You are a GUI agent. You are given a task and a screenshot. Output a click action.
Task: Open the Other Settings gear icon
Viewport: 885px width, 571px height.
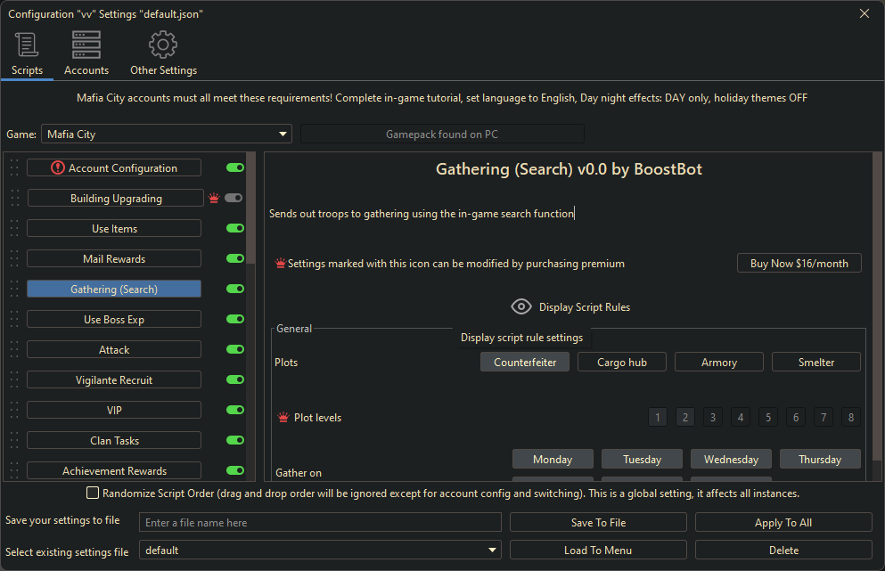tap(163, 45)
